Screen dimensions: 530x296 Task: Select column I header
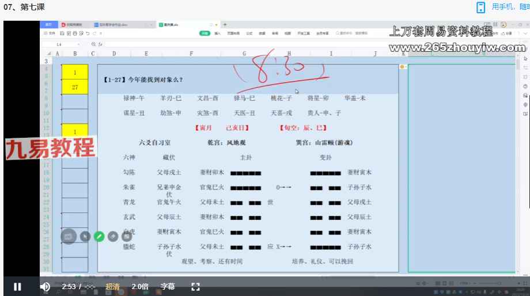(x=331, y=54)
